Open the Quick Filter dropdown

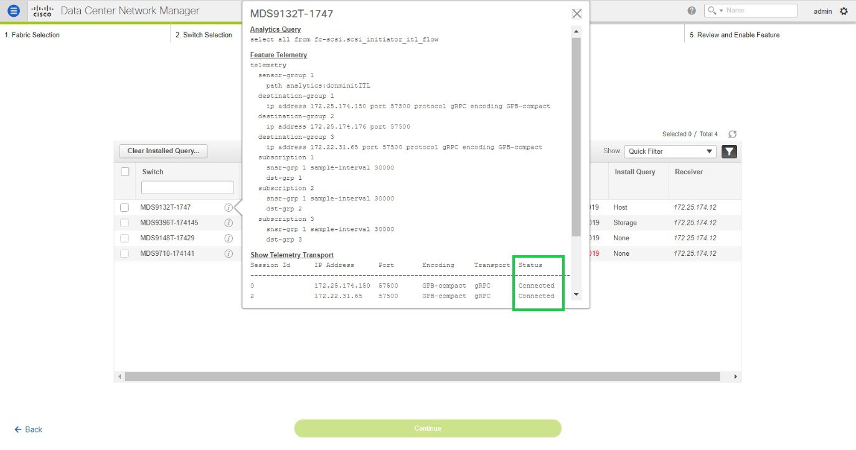click(x=670, y=151)
